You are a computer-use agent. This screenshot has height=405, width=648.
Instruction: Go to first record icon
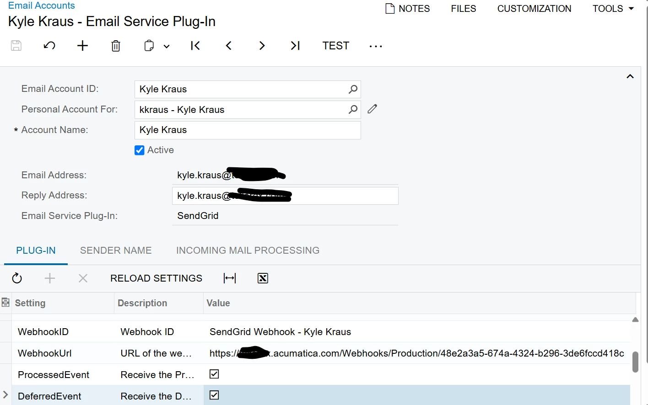tap(195, 46)
